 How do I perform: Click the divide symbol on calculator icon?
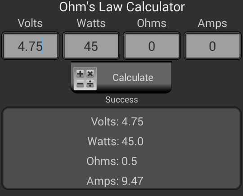pos(90,84)
